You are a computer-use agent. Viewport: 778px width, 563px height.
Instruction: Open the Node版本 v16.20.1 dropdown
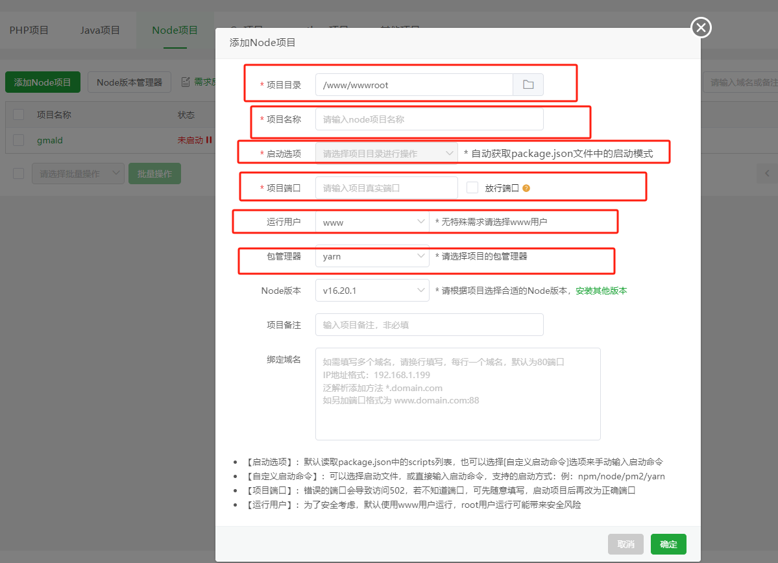click(372, 291)
